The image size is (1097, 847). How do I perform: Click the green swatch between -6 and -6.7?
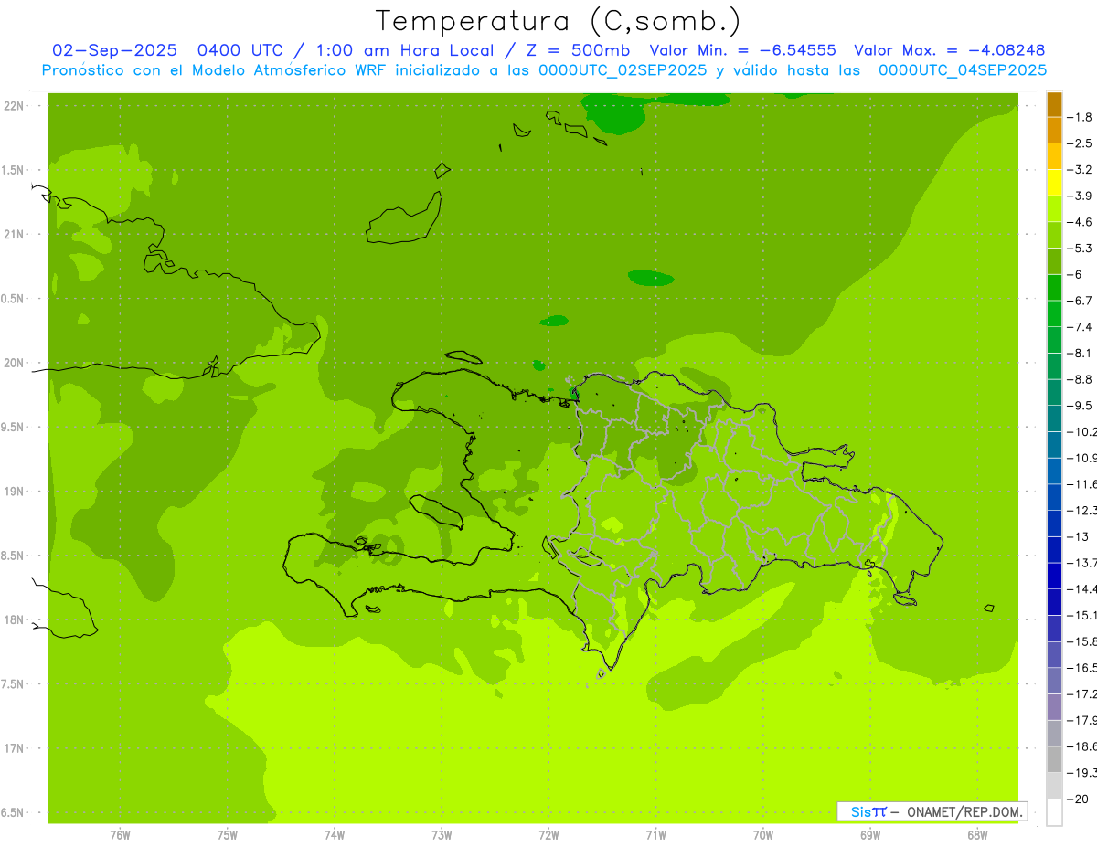click(1054, 288)
